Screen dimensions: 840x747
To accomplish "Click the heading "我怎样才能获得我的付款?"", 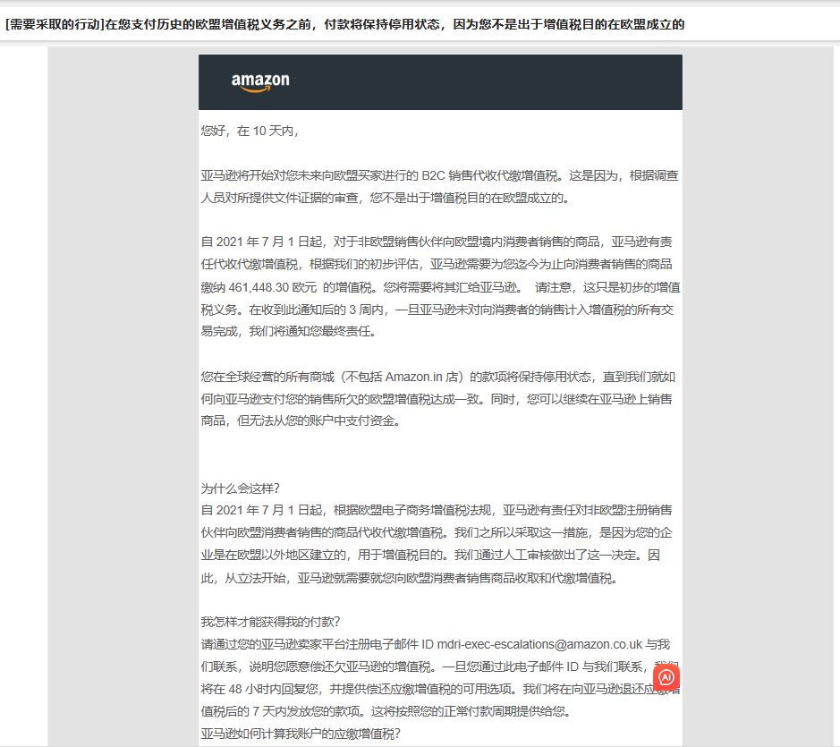I will pyautogui.click(x=270, y=622).
